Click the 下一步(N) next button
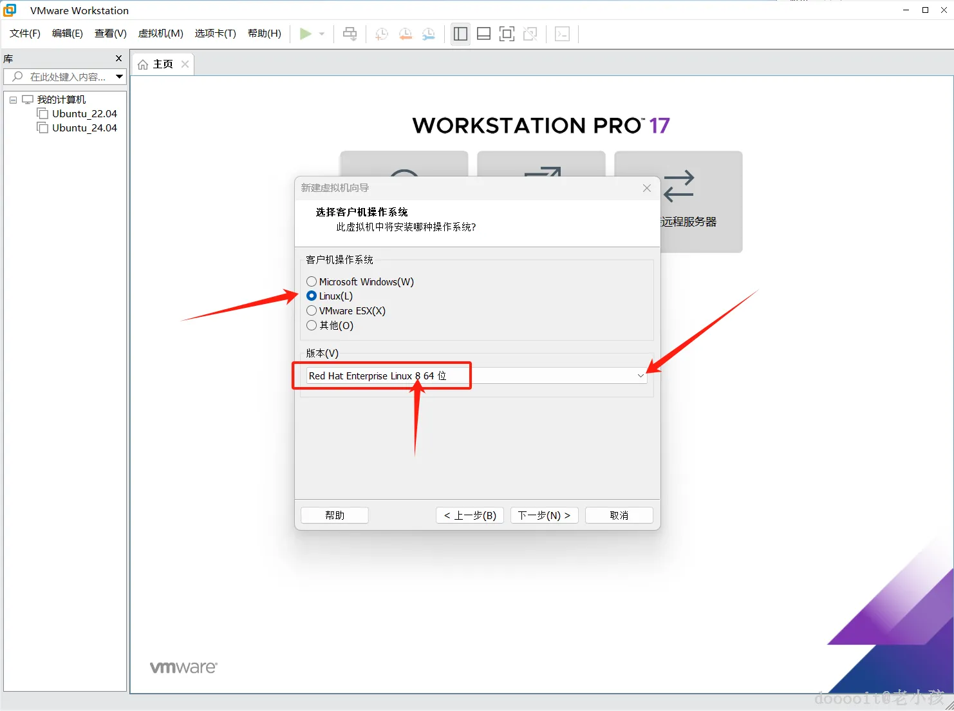 tap(545, 515)
